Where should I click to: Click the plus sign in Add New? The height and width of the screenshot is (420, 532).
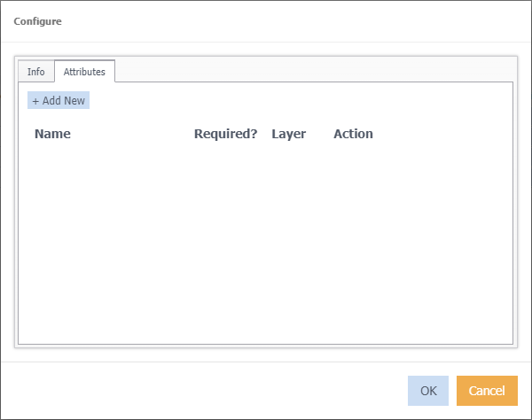coord(35,101)
